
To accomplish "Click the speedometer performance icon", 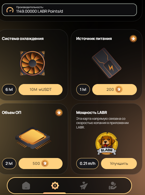I will 10,10.
